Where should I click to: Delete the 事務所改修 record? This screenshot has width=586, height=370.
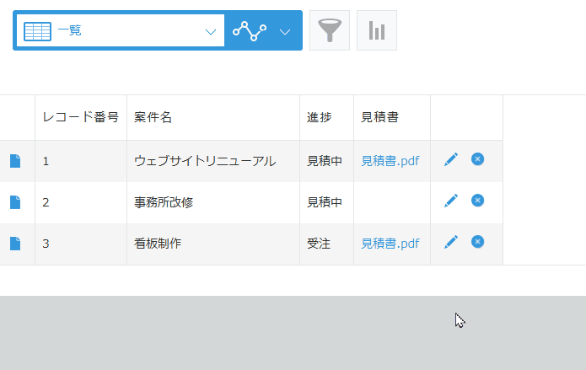tap(477, 201)
